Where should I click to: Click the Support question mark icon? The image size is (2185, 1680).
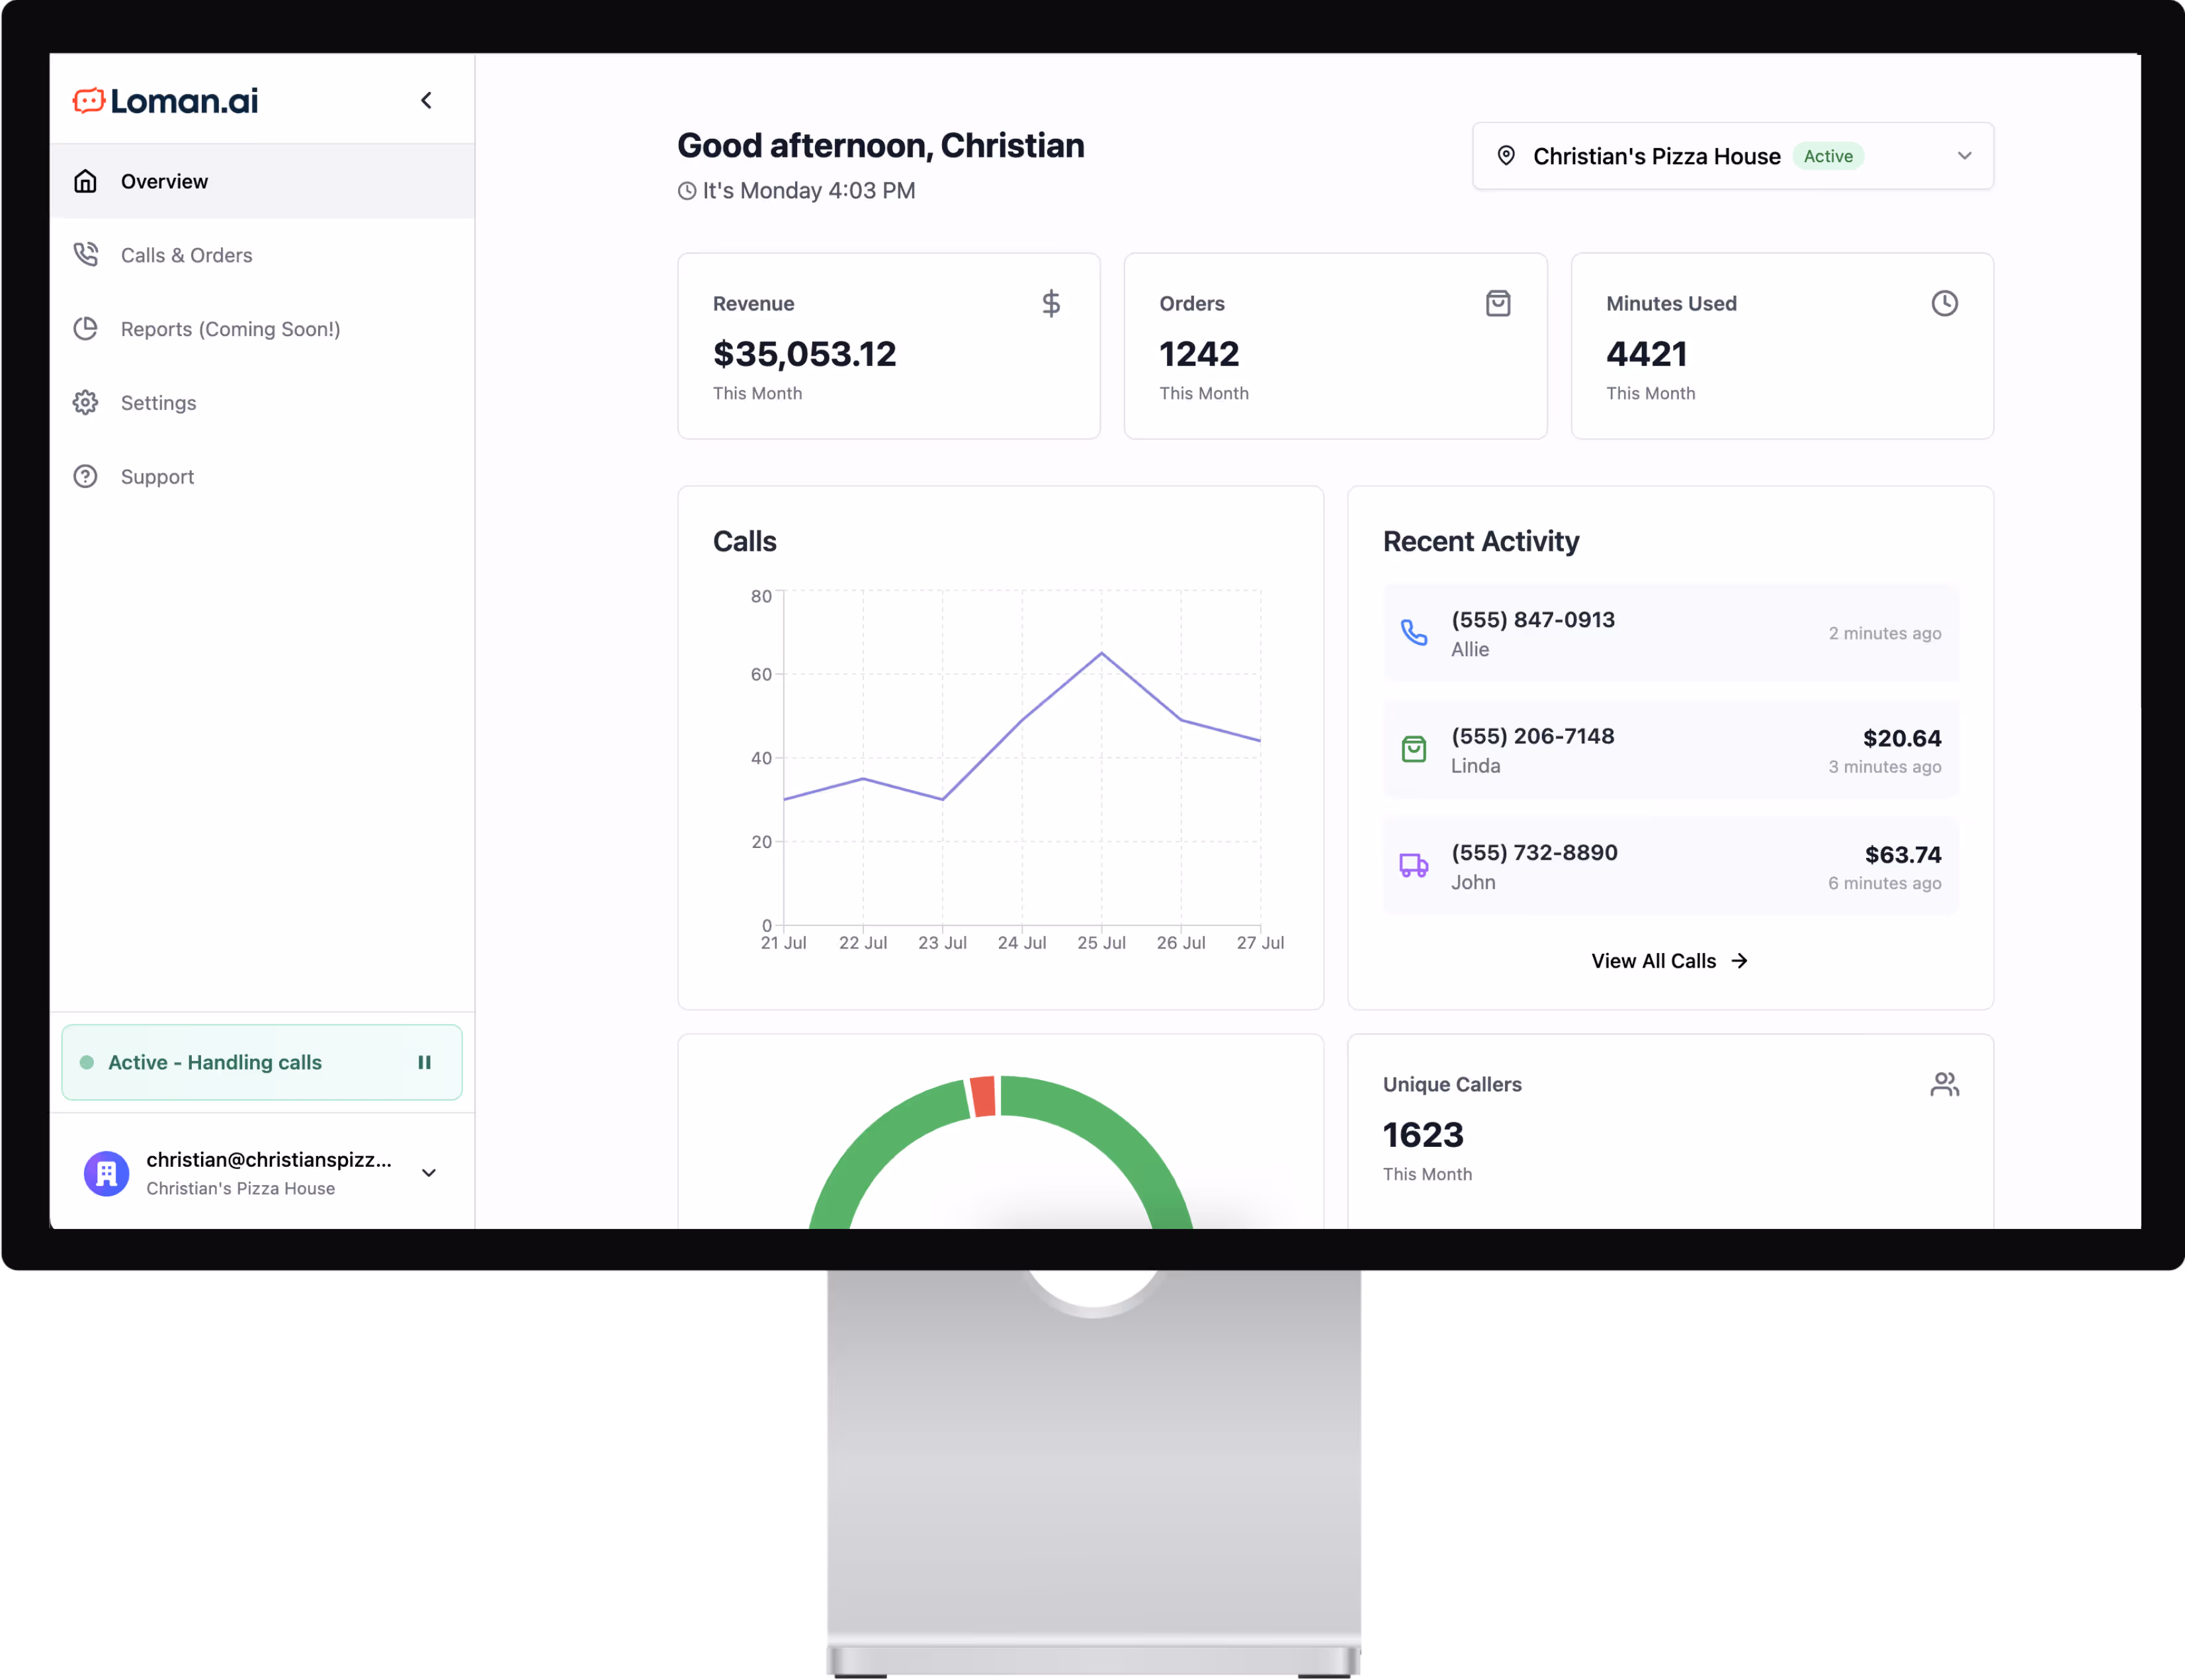pyautogui.click(x=86, y=477)
